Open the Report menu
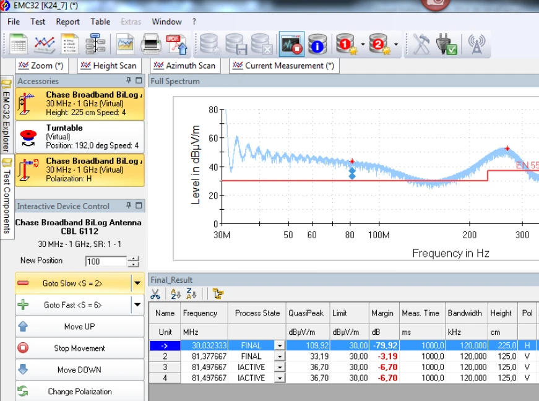This screenshot has height=401, width=539. [67, 22]
